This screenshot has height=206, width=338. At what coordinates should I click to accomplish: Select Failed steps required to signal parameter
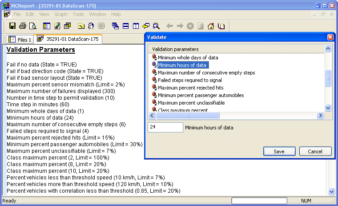tap(190, 80)
